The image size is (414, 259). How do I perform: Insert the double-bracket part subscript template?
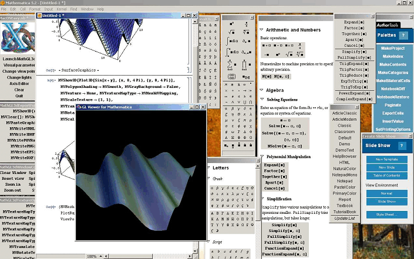(246, 77)
